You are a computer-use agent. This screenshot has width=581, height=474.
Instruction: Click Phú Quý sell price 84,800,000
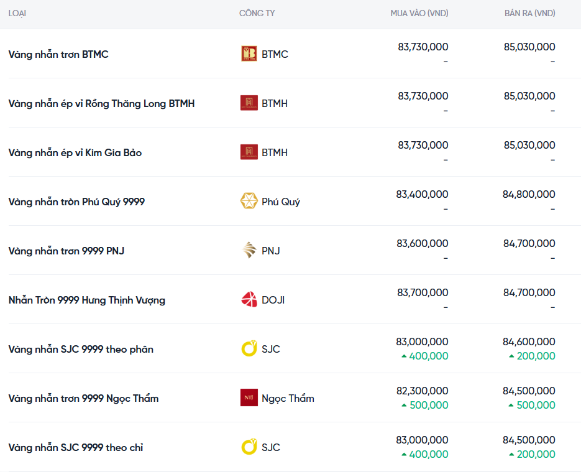click(x=529, y=194)
